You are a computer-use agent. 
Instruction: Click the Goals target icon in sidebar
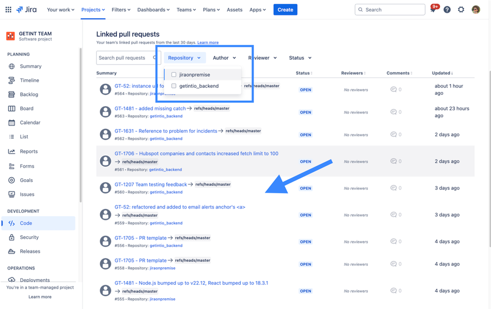pos(12,180)
